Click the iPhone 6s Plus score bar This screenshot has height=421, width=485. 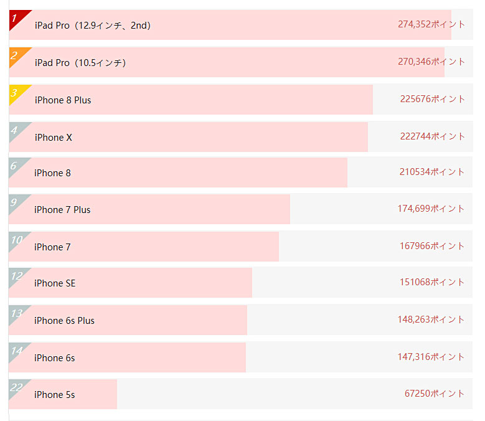point(128,320)
